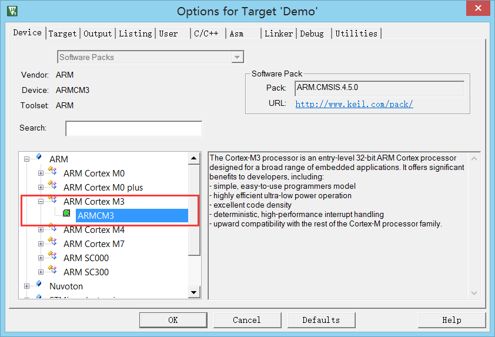Open the Debug tab
495x337 pixels.
[312, 34]
